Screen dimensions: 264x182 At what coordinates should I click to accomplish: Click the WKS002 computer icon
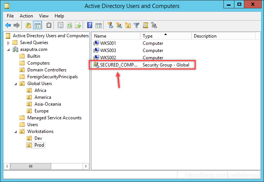[96, 57]
